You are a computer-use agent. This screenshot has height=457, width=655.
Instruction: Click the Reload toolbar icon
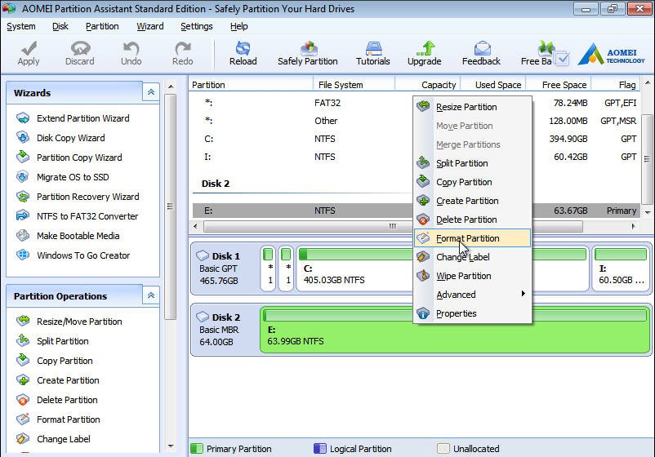point(243,48)
